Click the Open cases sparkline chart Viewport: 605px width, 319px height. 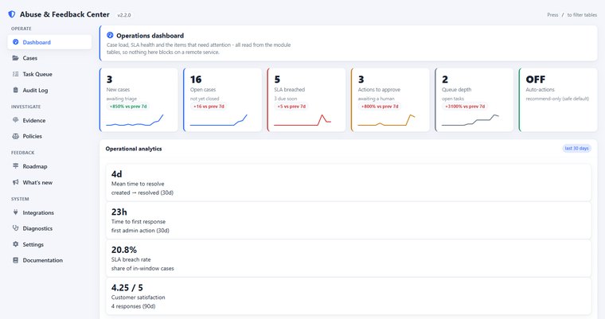coord(219,120)
